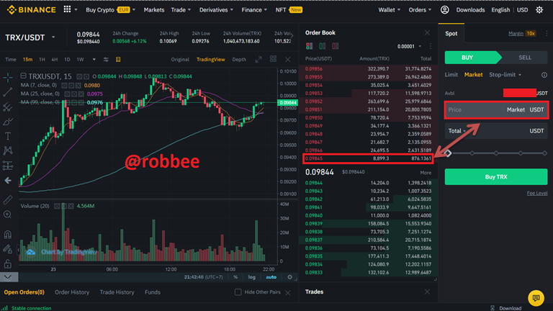Open the Fee Level link
This screenshot has height=311, width=553.
537,193
